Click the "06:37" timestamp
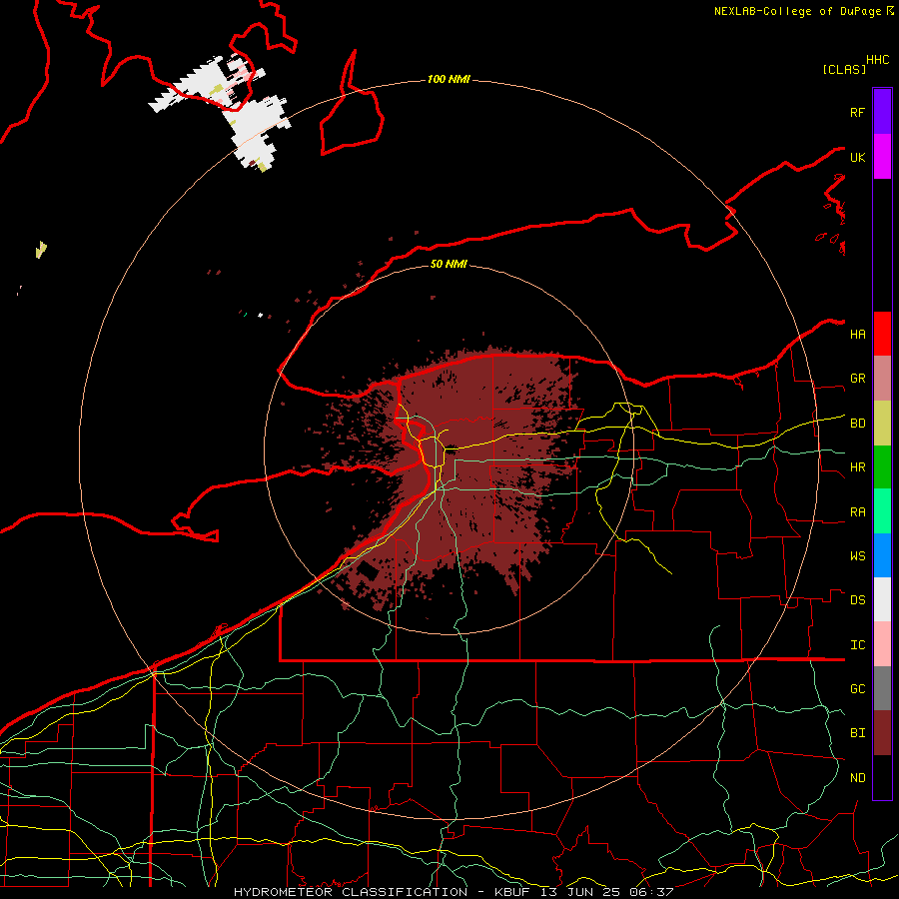Viewport: 899px width, 899px height. pos(650,892)
